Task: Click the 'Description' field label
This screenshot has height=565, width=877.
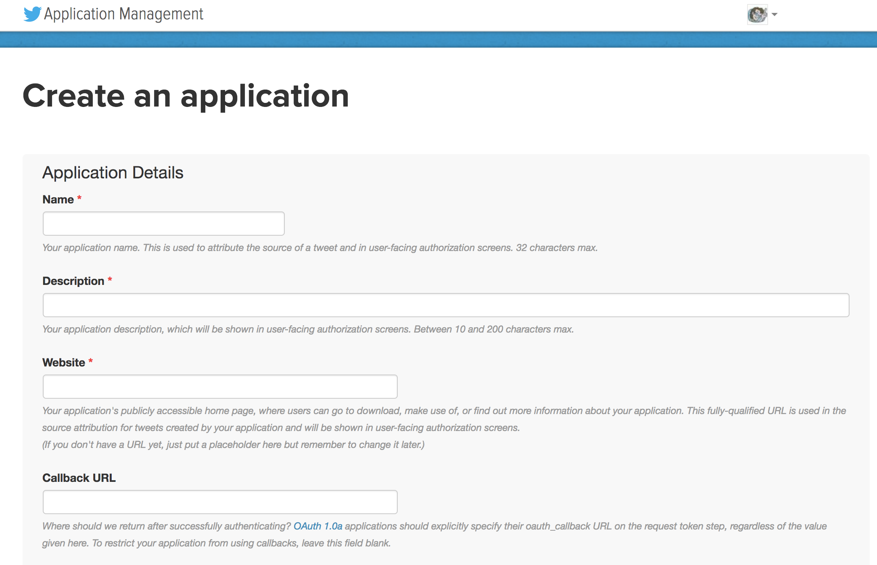Action: click(x=73, y=281)
